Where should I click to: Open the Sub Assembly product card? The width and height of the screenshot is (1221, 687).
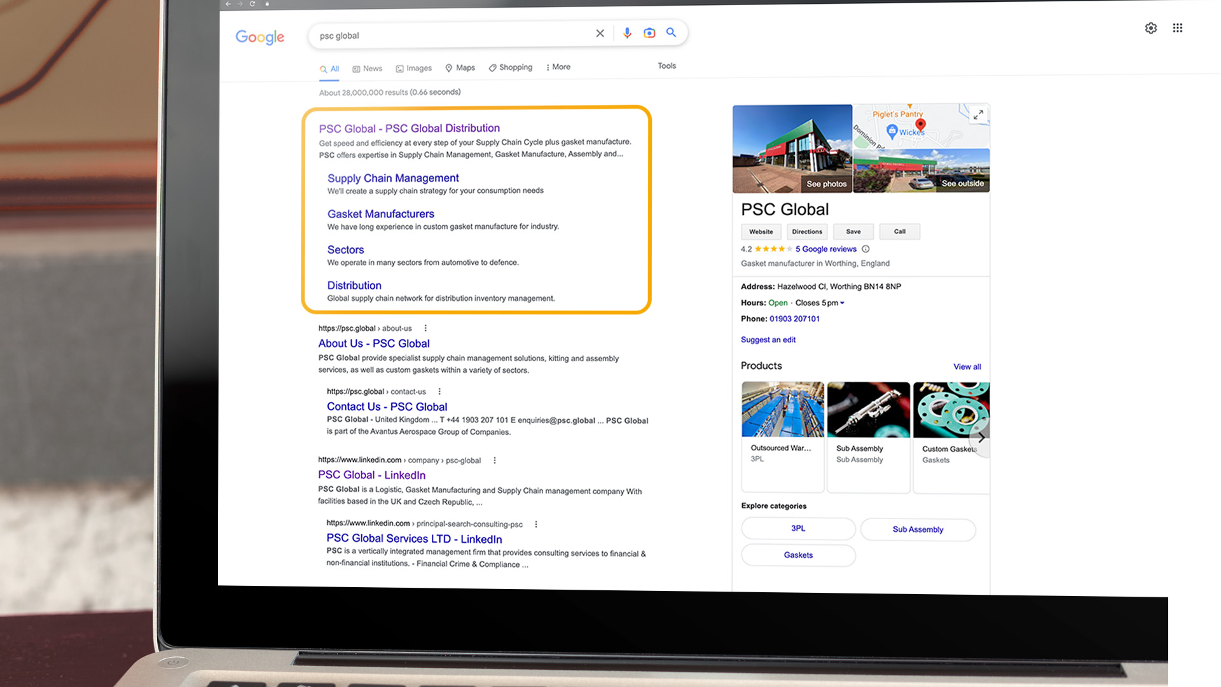869,437
